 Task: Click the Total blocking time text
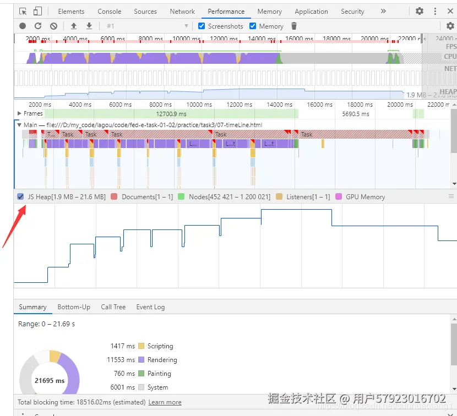point(81,402)
